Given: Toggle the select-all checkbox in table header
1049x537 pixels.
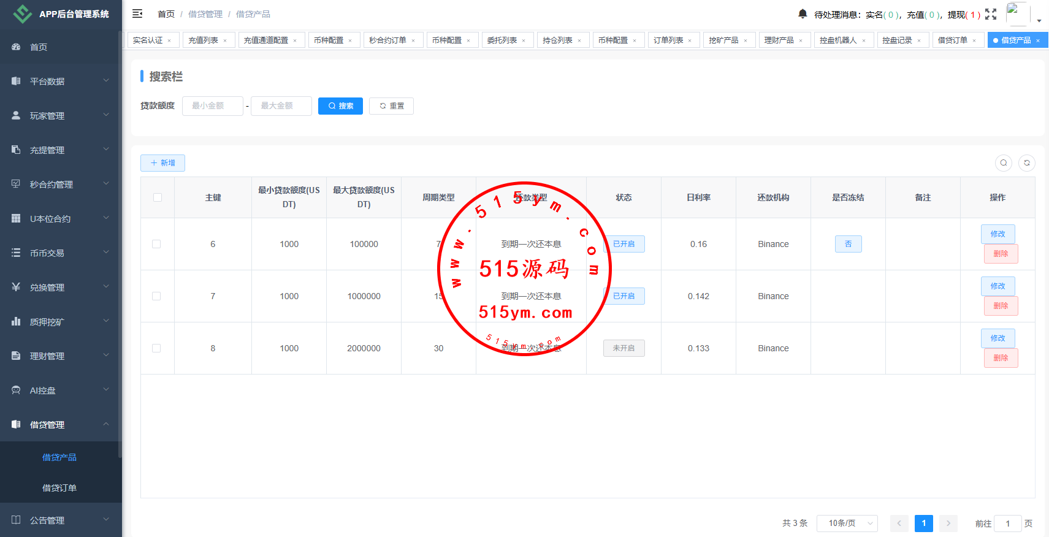Looking at the screenshot, I should click(158, 197).
